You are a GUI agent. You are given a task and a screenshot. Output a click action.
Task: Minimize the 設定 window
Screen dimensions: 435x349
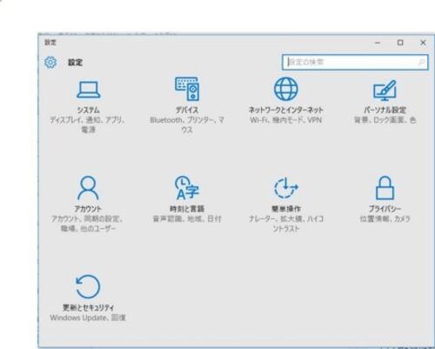pos(378,43)
